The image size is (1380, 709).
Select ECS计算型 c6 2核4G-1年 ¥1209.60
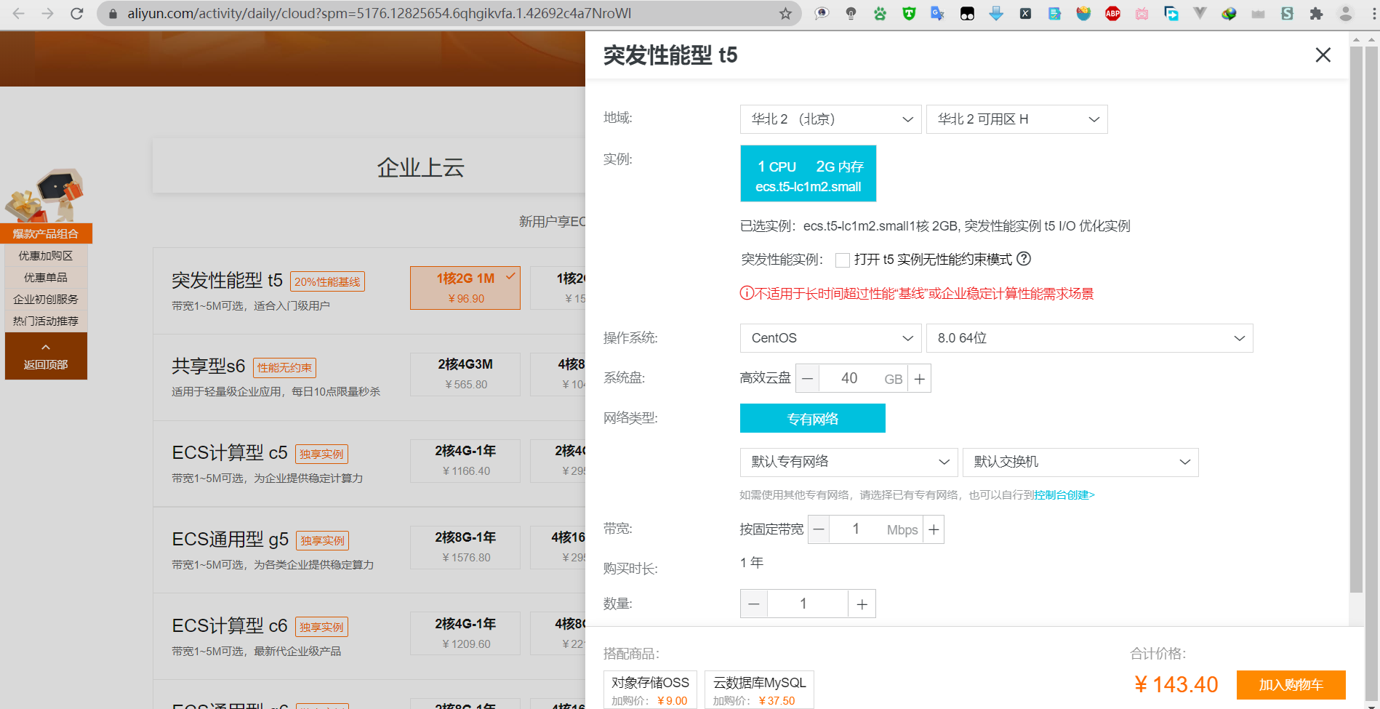point(465,633)
